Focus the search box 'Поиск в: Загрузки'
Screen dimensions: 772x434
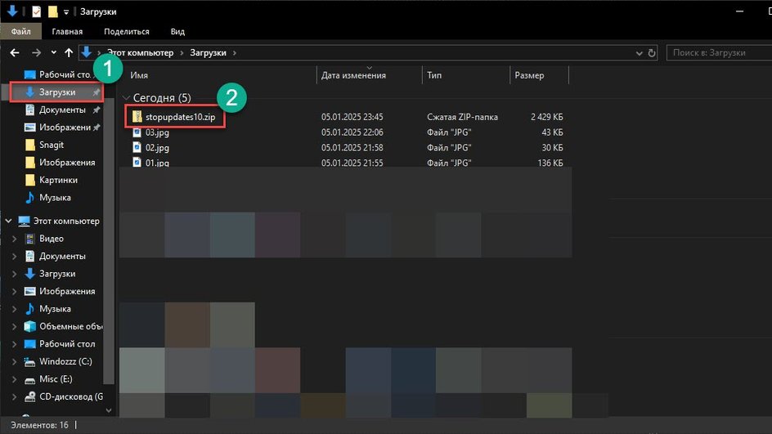pos(719,52)
